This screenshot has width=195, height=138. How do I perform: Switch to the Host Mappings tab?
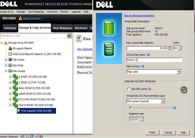pos(63,28)
